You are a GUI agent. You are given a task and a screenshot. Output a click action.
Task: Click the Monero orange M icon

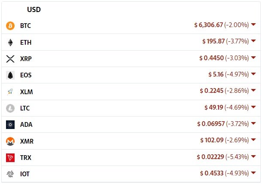(10, 141)
